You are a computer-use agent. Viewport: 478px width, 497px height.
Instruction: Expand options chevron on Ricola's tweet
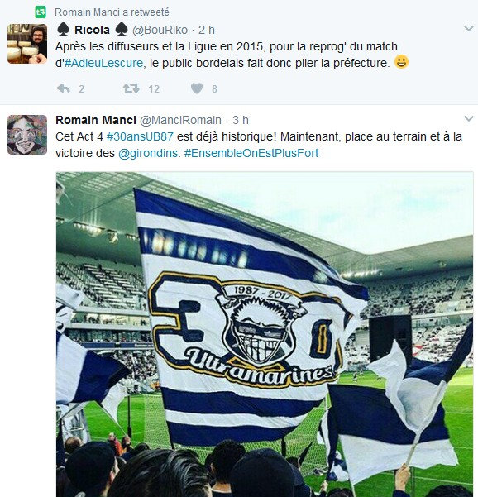click(x=469, y=29)
